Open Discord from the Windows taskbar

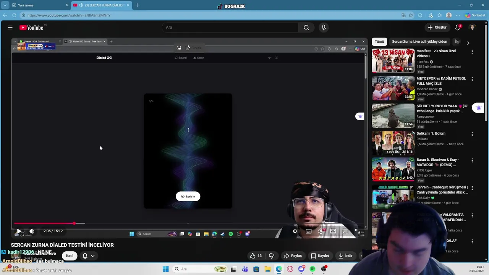point(301,269)
